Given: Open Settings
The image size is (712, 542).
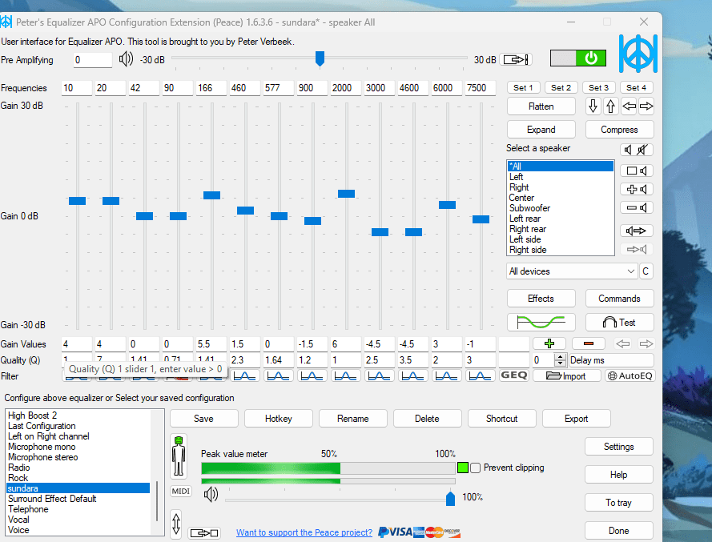Looking at the screenshot, I should tap(618, 447).
